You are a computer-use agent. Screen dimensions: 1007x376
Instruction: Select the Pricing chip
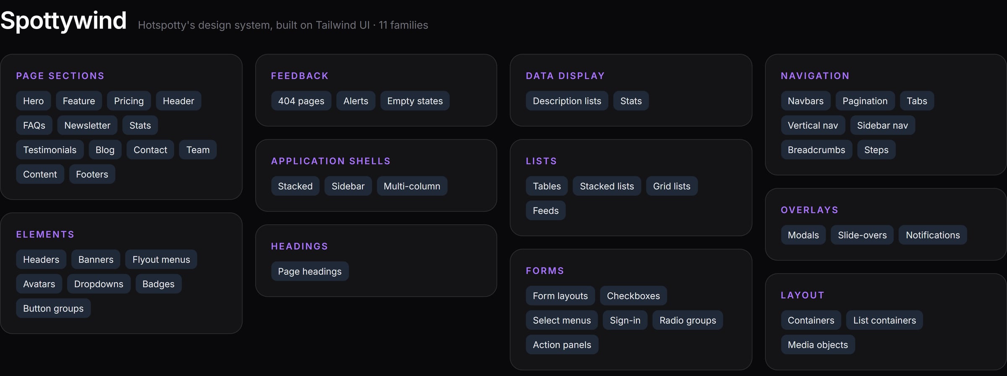click(x=129, y=101)
